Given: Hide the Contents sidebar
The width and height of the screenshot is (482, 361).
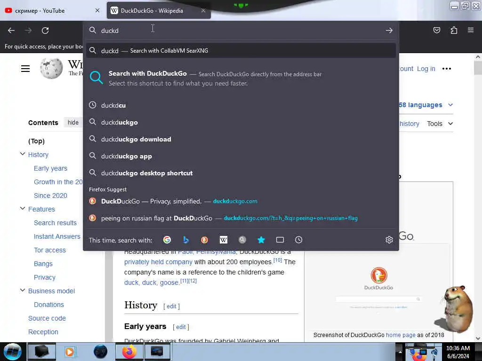Looking at the screenshot, I should [x=73, y=123].
